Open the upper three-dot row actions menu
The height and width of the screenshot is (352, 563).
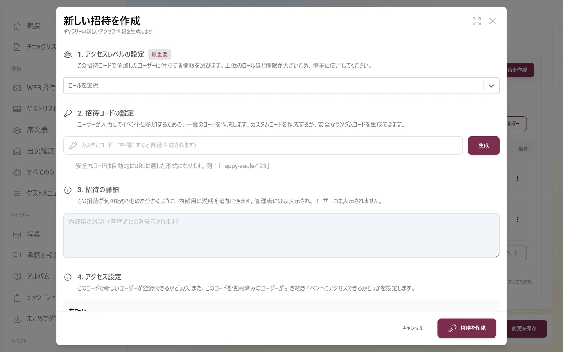[x=518, y=179]
